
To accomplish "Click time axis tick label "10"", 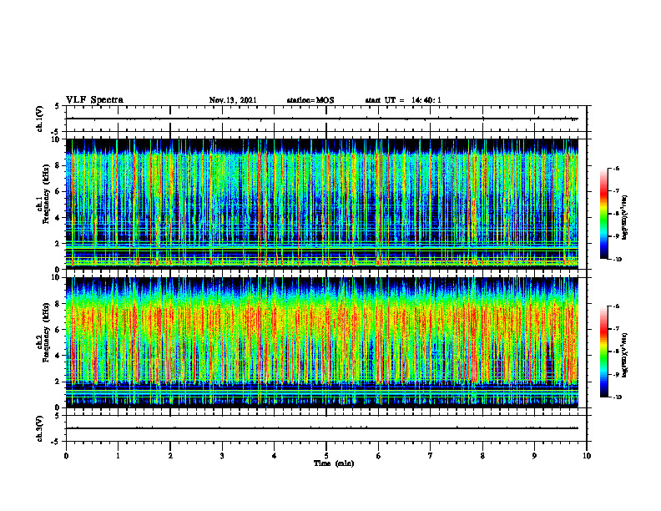I will (x=587, y=456).
